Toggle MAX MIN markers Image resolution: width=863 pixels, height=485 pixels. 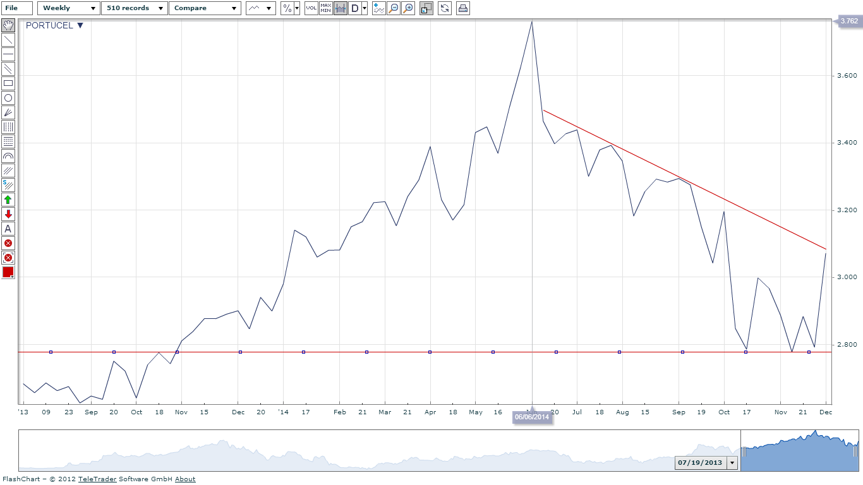tap(326, 8)
